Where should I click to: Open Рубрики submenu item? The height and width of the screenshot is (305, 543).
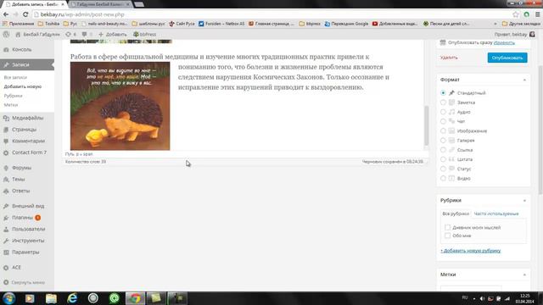(x=14, y=96)
